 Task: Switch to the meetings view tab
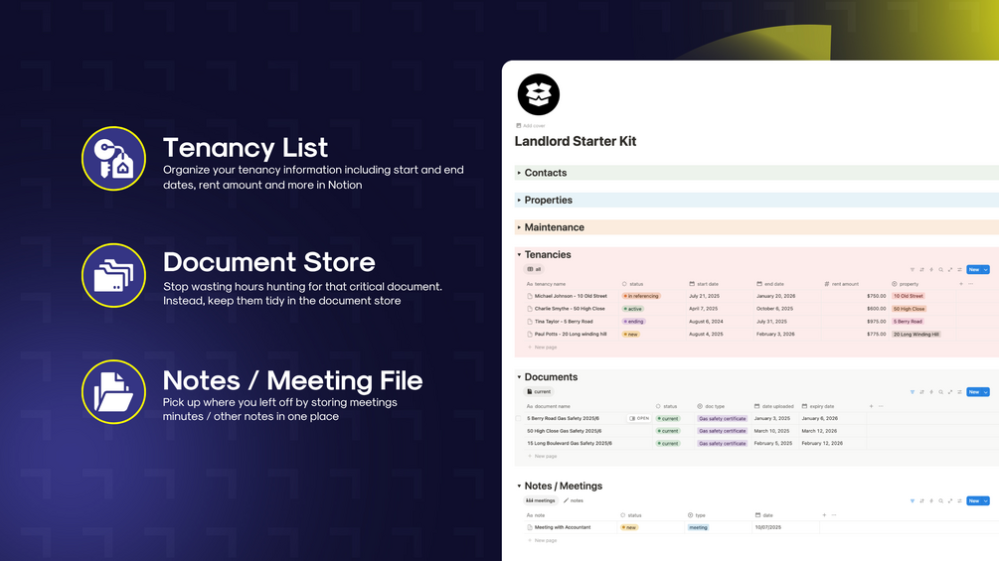pyautogui.click(x=541, y=500)
